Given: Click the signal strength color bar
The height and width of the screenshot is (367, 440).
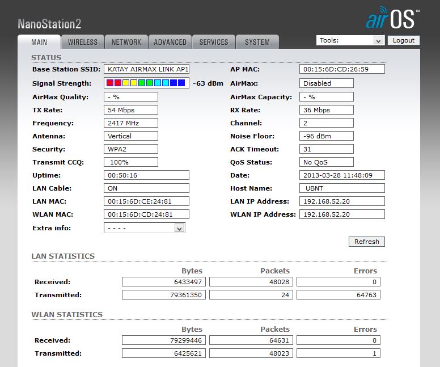Looking at the screenshot, I should point(146,83).
